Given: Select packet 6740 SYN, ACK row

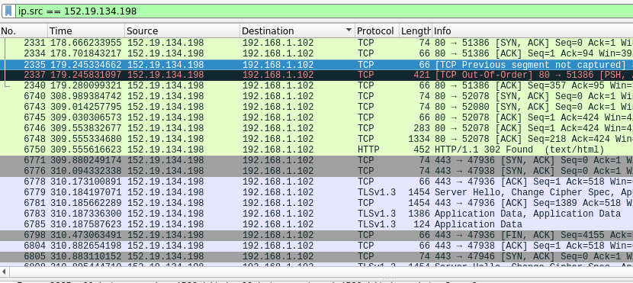Looking at the screenshot, I should coord(316,96).
